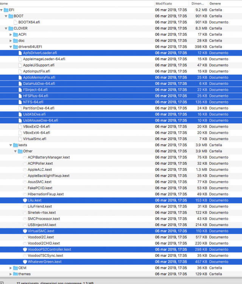This screenshot has height=284, width=242.
Task: Collapse the EFI folder disclosure triangle
Action: pos(2,10)
